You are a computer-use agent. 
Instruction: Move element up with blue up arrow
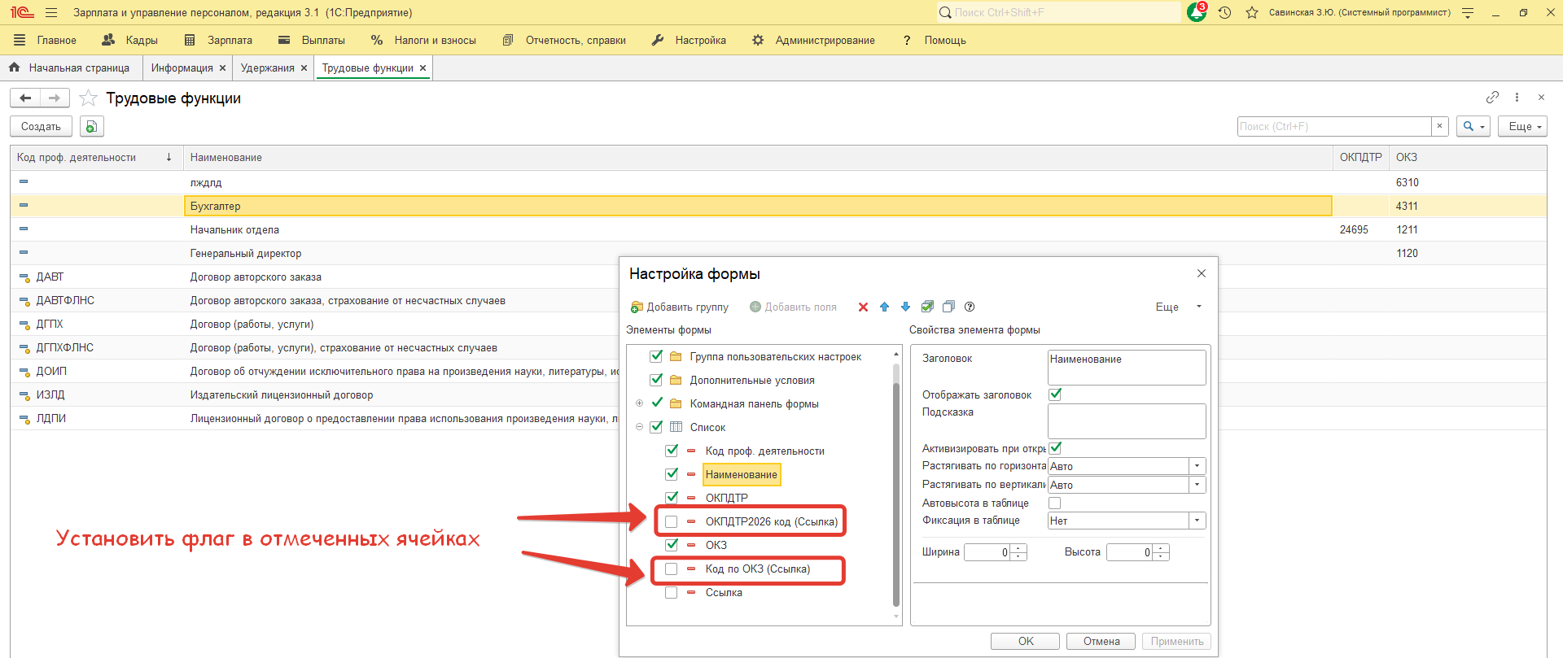pyautogui.click(x=884, y=307)
